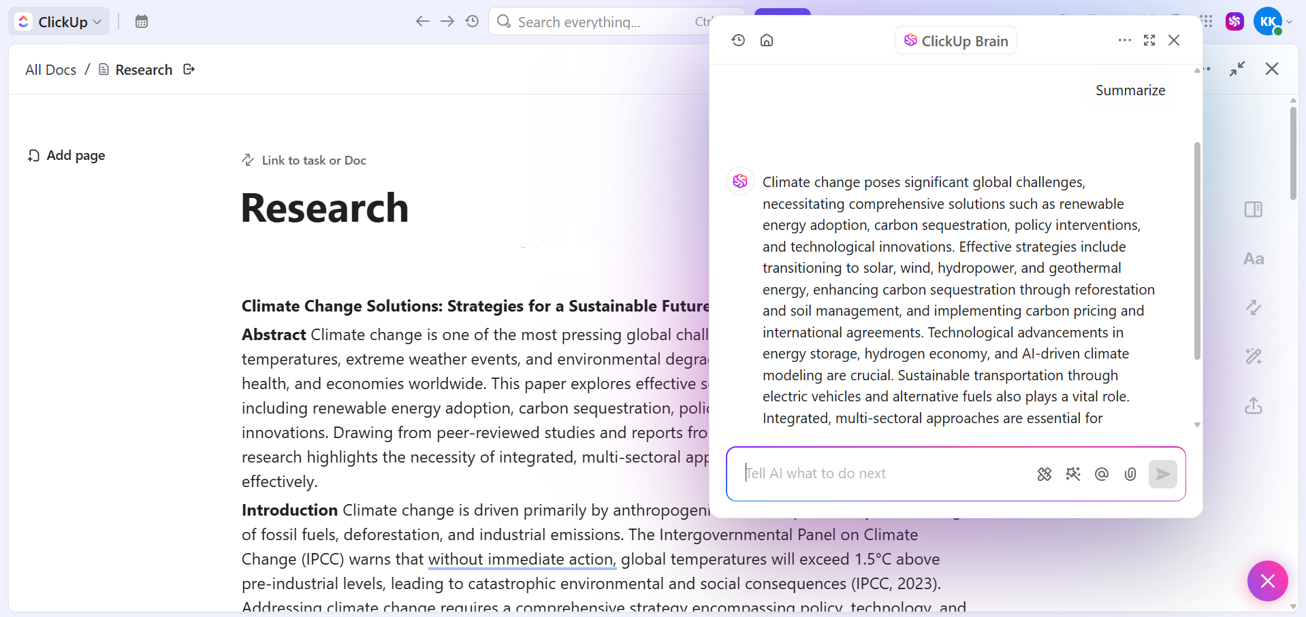The image size is (1306, 617).
Task: Open chat history in ClickUp Brain panel
Action: pos(738,40)
